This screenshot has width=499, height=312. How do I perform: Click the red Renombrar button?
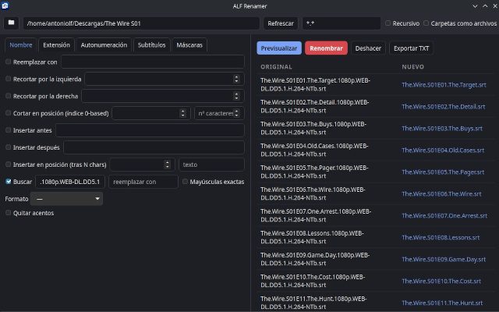tap(326, 48)
